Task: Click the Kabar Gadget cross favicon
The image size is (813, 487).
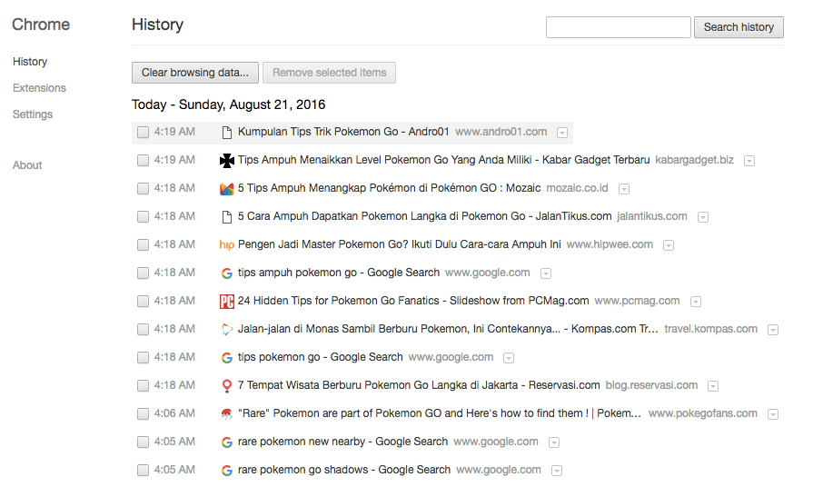Action: [227, 161]
